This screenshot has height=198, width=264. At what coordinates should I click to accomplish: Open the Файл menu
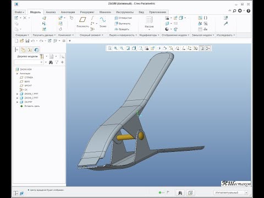pos(19,12)
